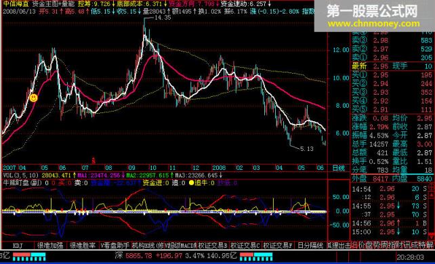
Task: Click the red-cyan indicator bar beside 140.95亿
Action: (256, 257)
